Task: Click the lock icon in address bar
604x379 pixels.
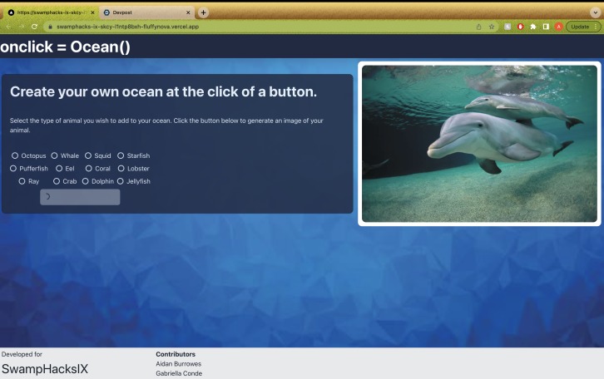Action: pyautogui.click(x=50, y=27)
